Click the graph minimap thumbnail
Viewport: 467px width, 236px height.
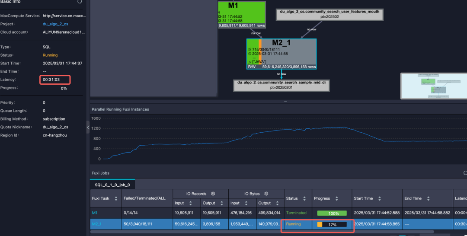pos(434,86)
